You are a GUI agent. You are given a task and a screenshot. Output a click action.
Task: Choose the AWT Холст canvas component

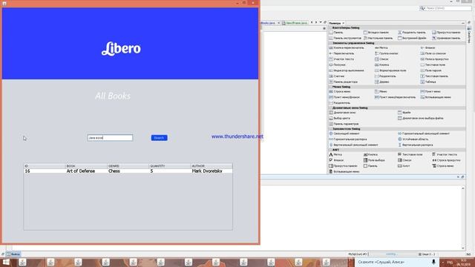point(404,166)
